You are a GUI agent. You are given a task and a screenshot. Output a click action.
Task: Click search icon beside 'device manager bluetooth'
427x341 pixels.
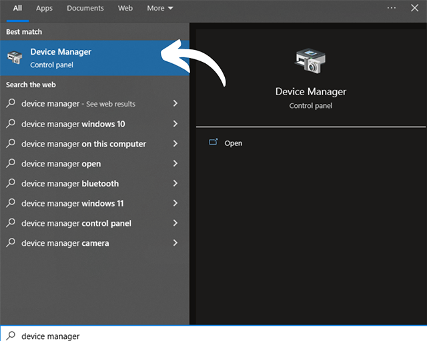point(11,183)
